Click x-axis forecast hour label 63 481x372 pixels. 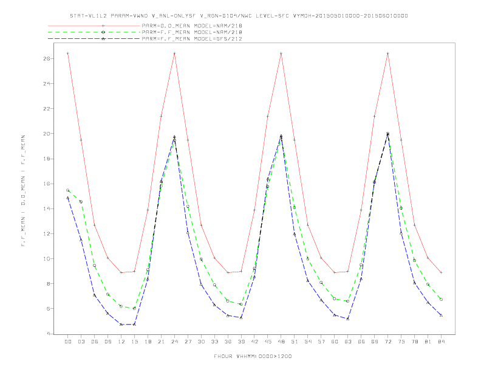click(x=348, y=342)
